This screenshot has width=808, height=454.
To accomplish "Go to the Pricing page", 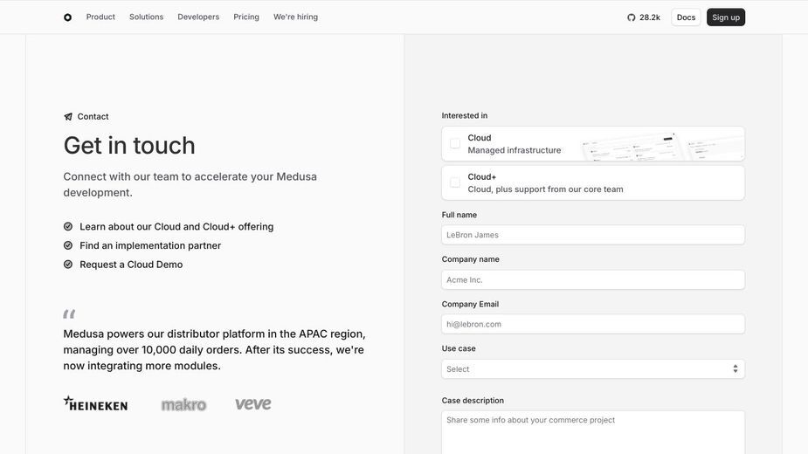I will tap(246, 17).
